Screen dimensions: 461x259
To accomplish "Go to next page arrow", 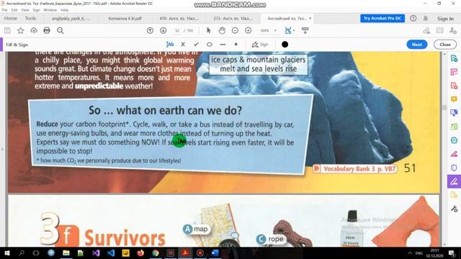I will pyautogui.click(x=164, y=30).
